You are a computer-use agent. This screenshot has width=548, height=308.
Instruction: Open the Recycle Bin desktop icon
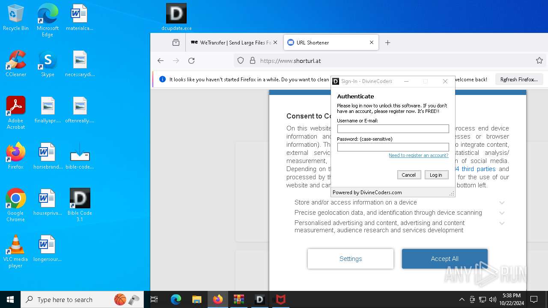(16, 18)
